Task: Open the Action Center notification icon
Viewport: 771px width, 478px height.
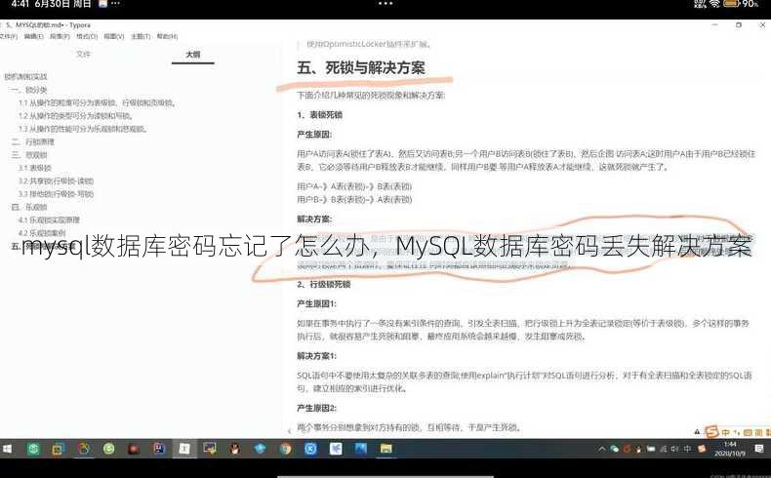Action: (x=759, y=449)
